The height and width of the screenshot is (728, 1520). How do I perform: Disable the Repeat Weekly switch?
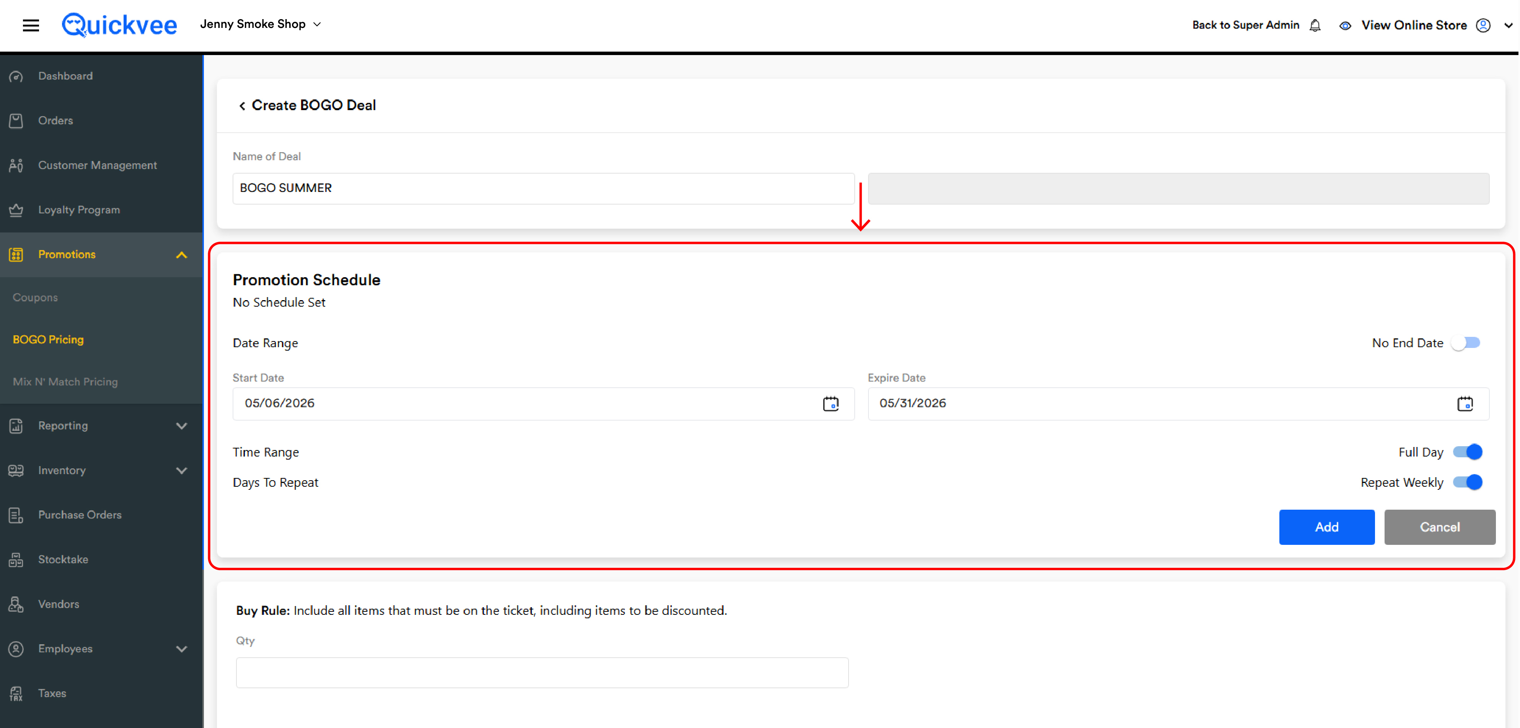1467,482
